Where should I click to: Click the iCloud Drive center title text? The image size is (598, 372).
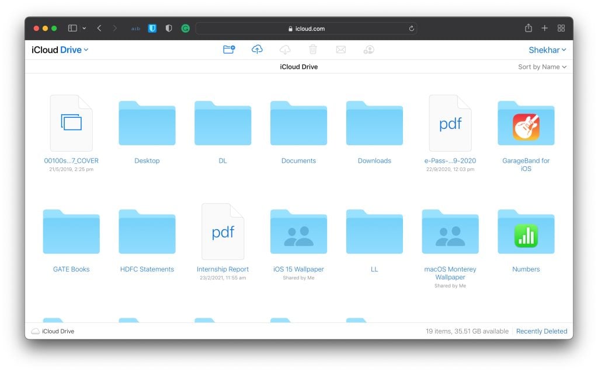(x=298, y=66)
